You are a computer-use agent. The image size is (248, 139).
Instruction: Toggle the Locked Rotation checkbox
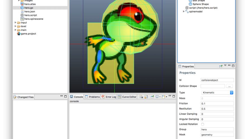(202, 124)
